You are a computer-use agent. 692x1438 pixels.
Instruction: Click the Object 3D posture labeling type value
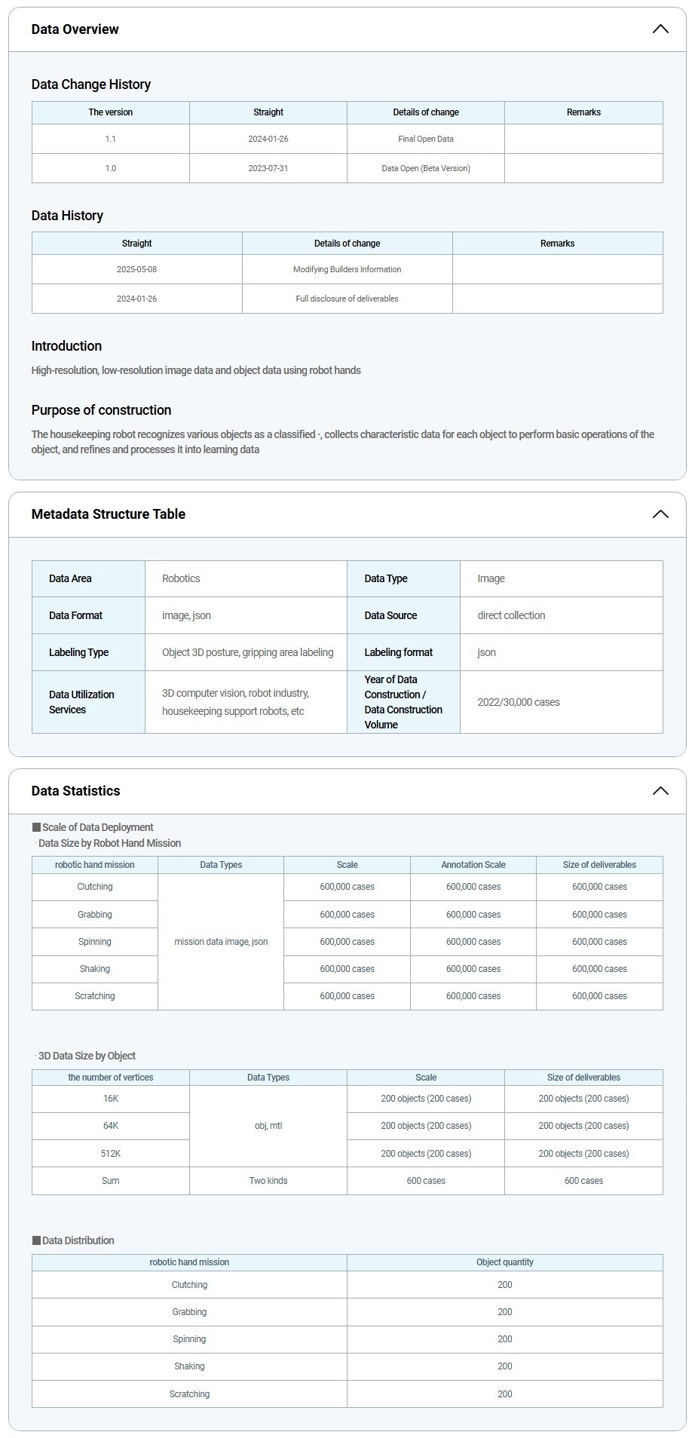[247, 652]
